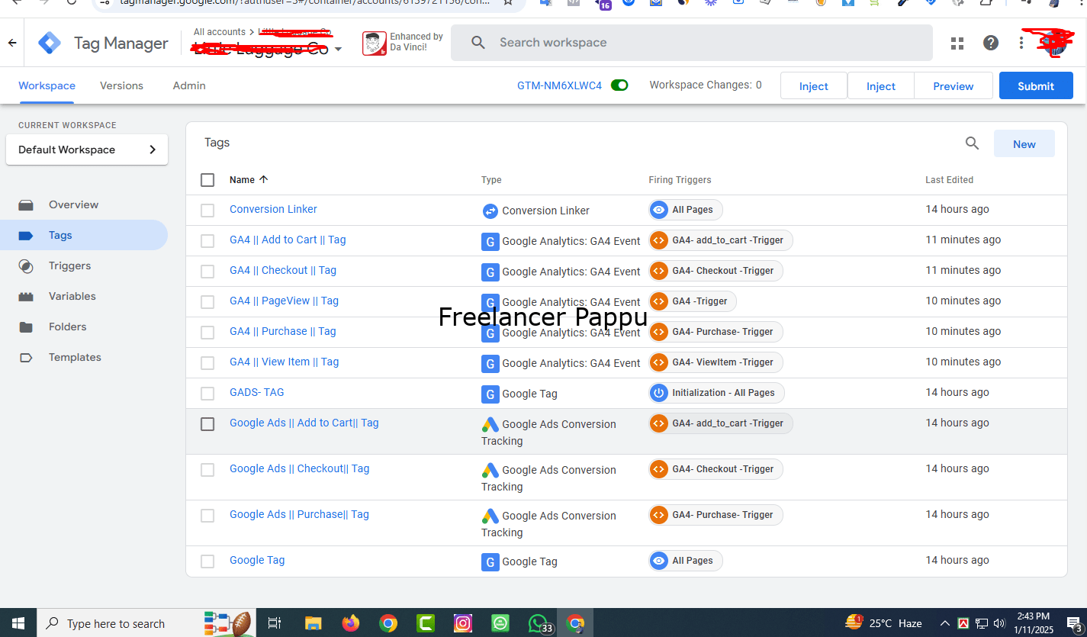Open the Google Ads || Purchase|| Tag link
Viewport: 1087px width, 637px height.
[x=299, y=514]
